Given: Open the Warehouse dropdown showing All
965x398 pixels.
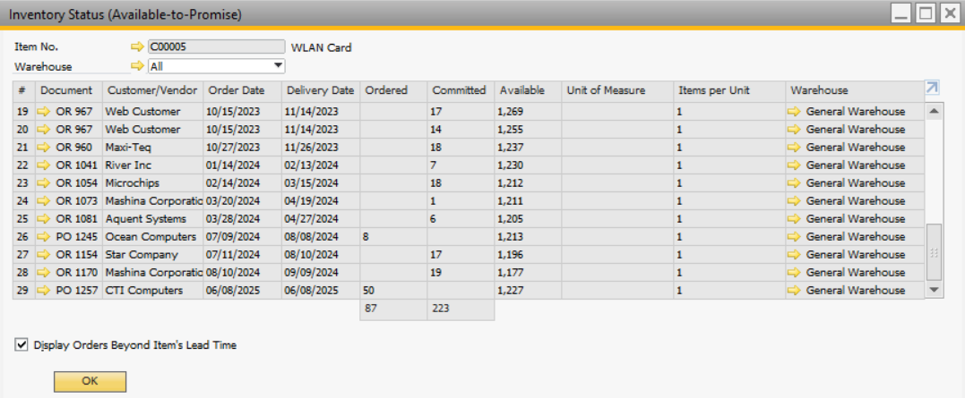Looking at the screenshot, I should (217, 65).
